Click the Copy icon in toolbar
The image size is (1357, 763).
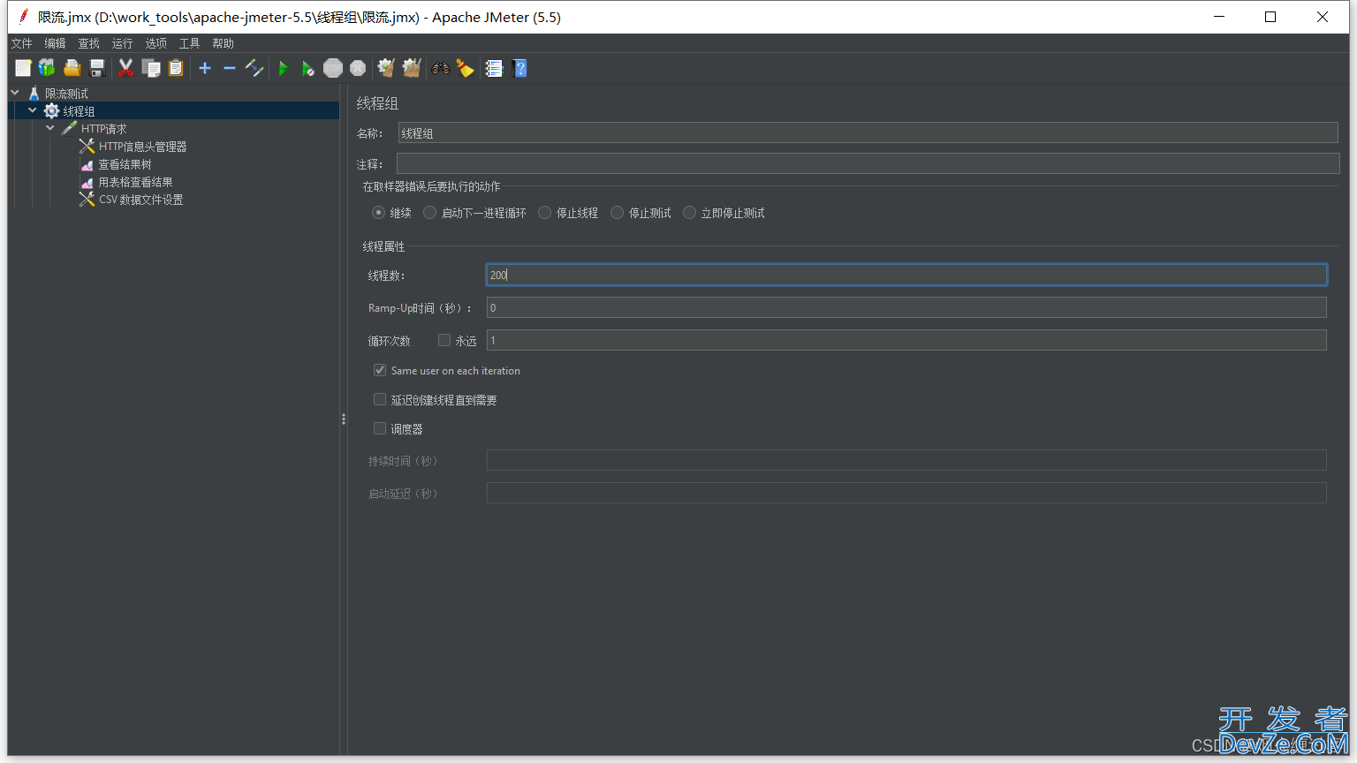[x=151, y=68]
